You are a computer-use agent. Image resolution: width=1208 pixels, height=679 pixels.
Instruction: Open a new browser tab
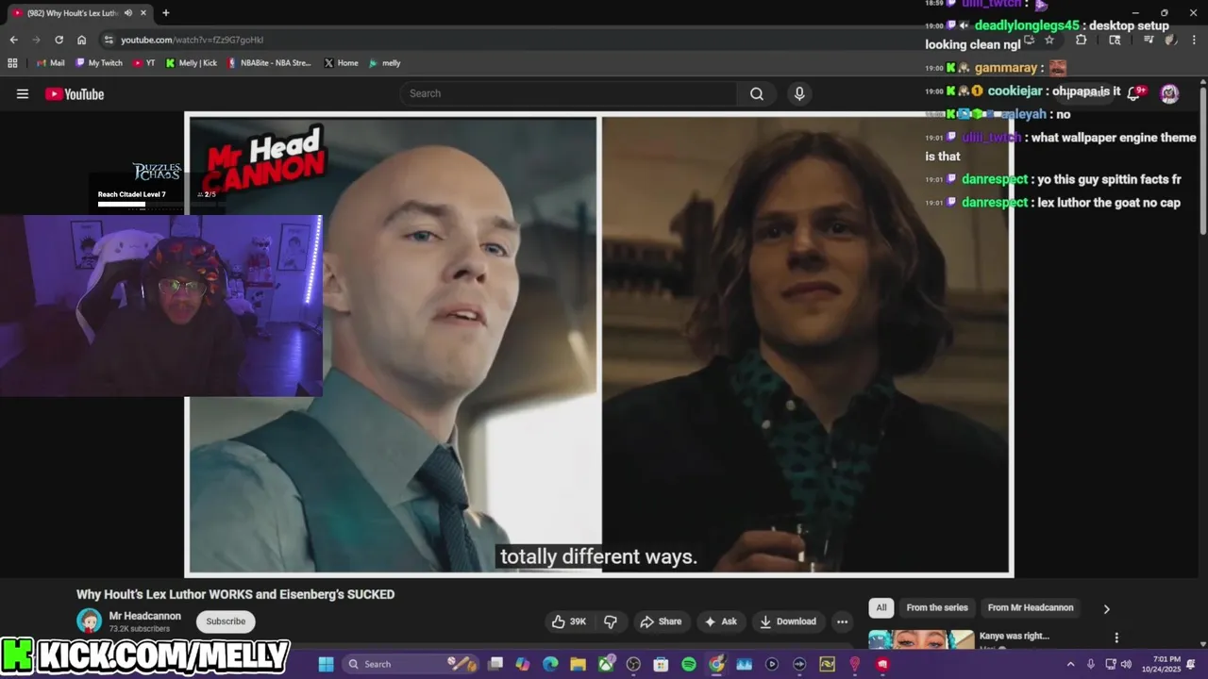(x=166, y=13)
